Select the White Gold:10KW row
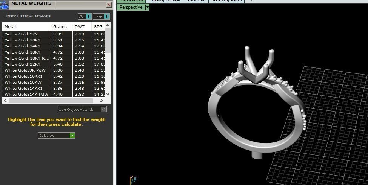 pyautogui.click(x=54, y=82)
